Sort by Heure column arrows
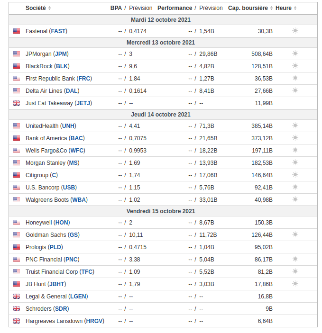The height and width of the screenshot is (333, 322). click(295, 8)
